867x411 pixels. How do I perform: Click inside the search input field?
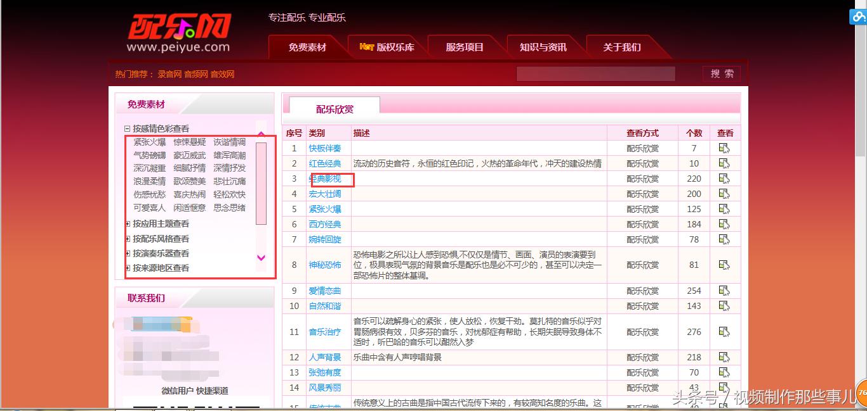click(595, 73)
